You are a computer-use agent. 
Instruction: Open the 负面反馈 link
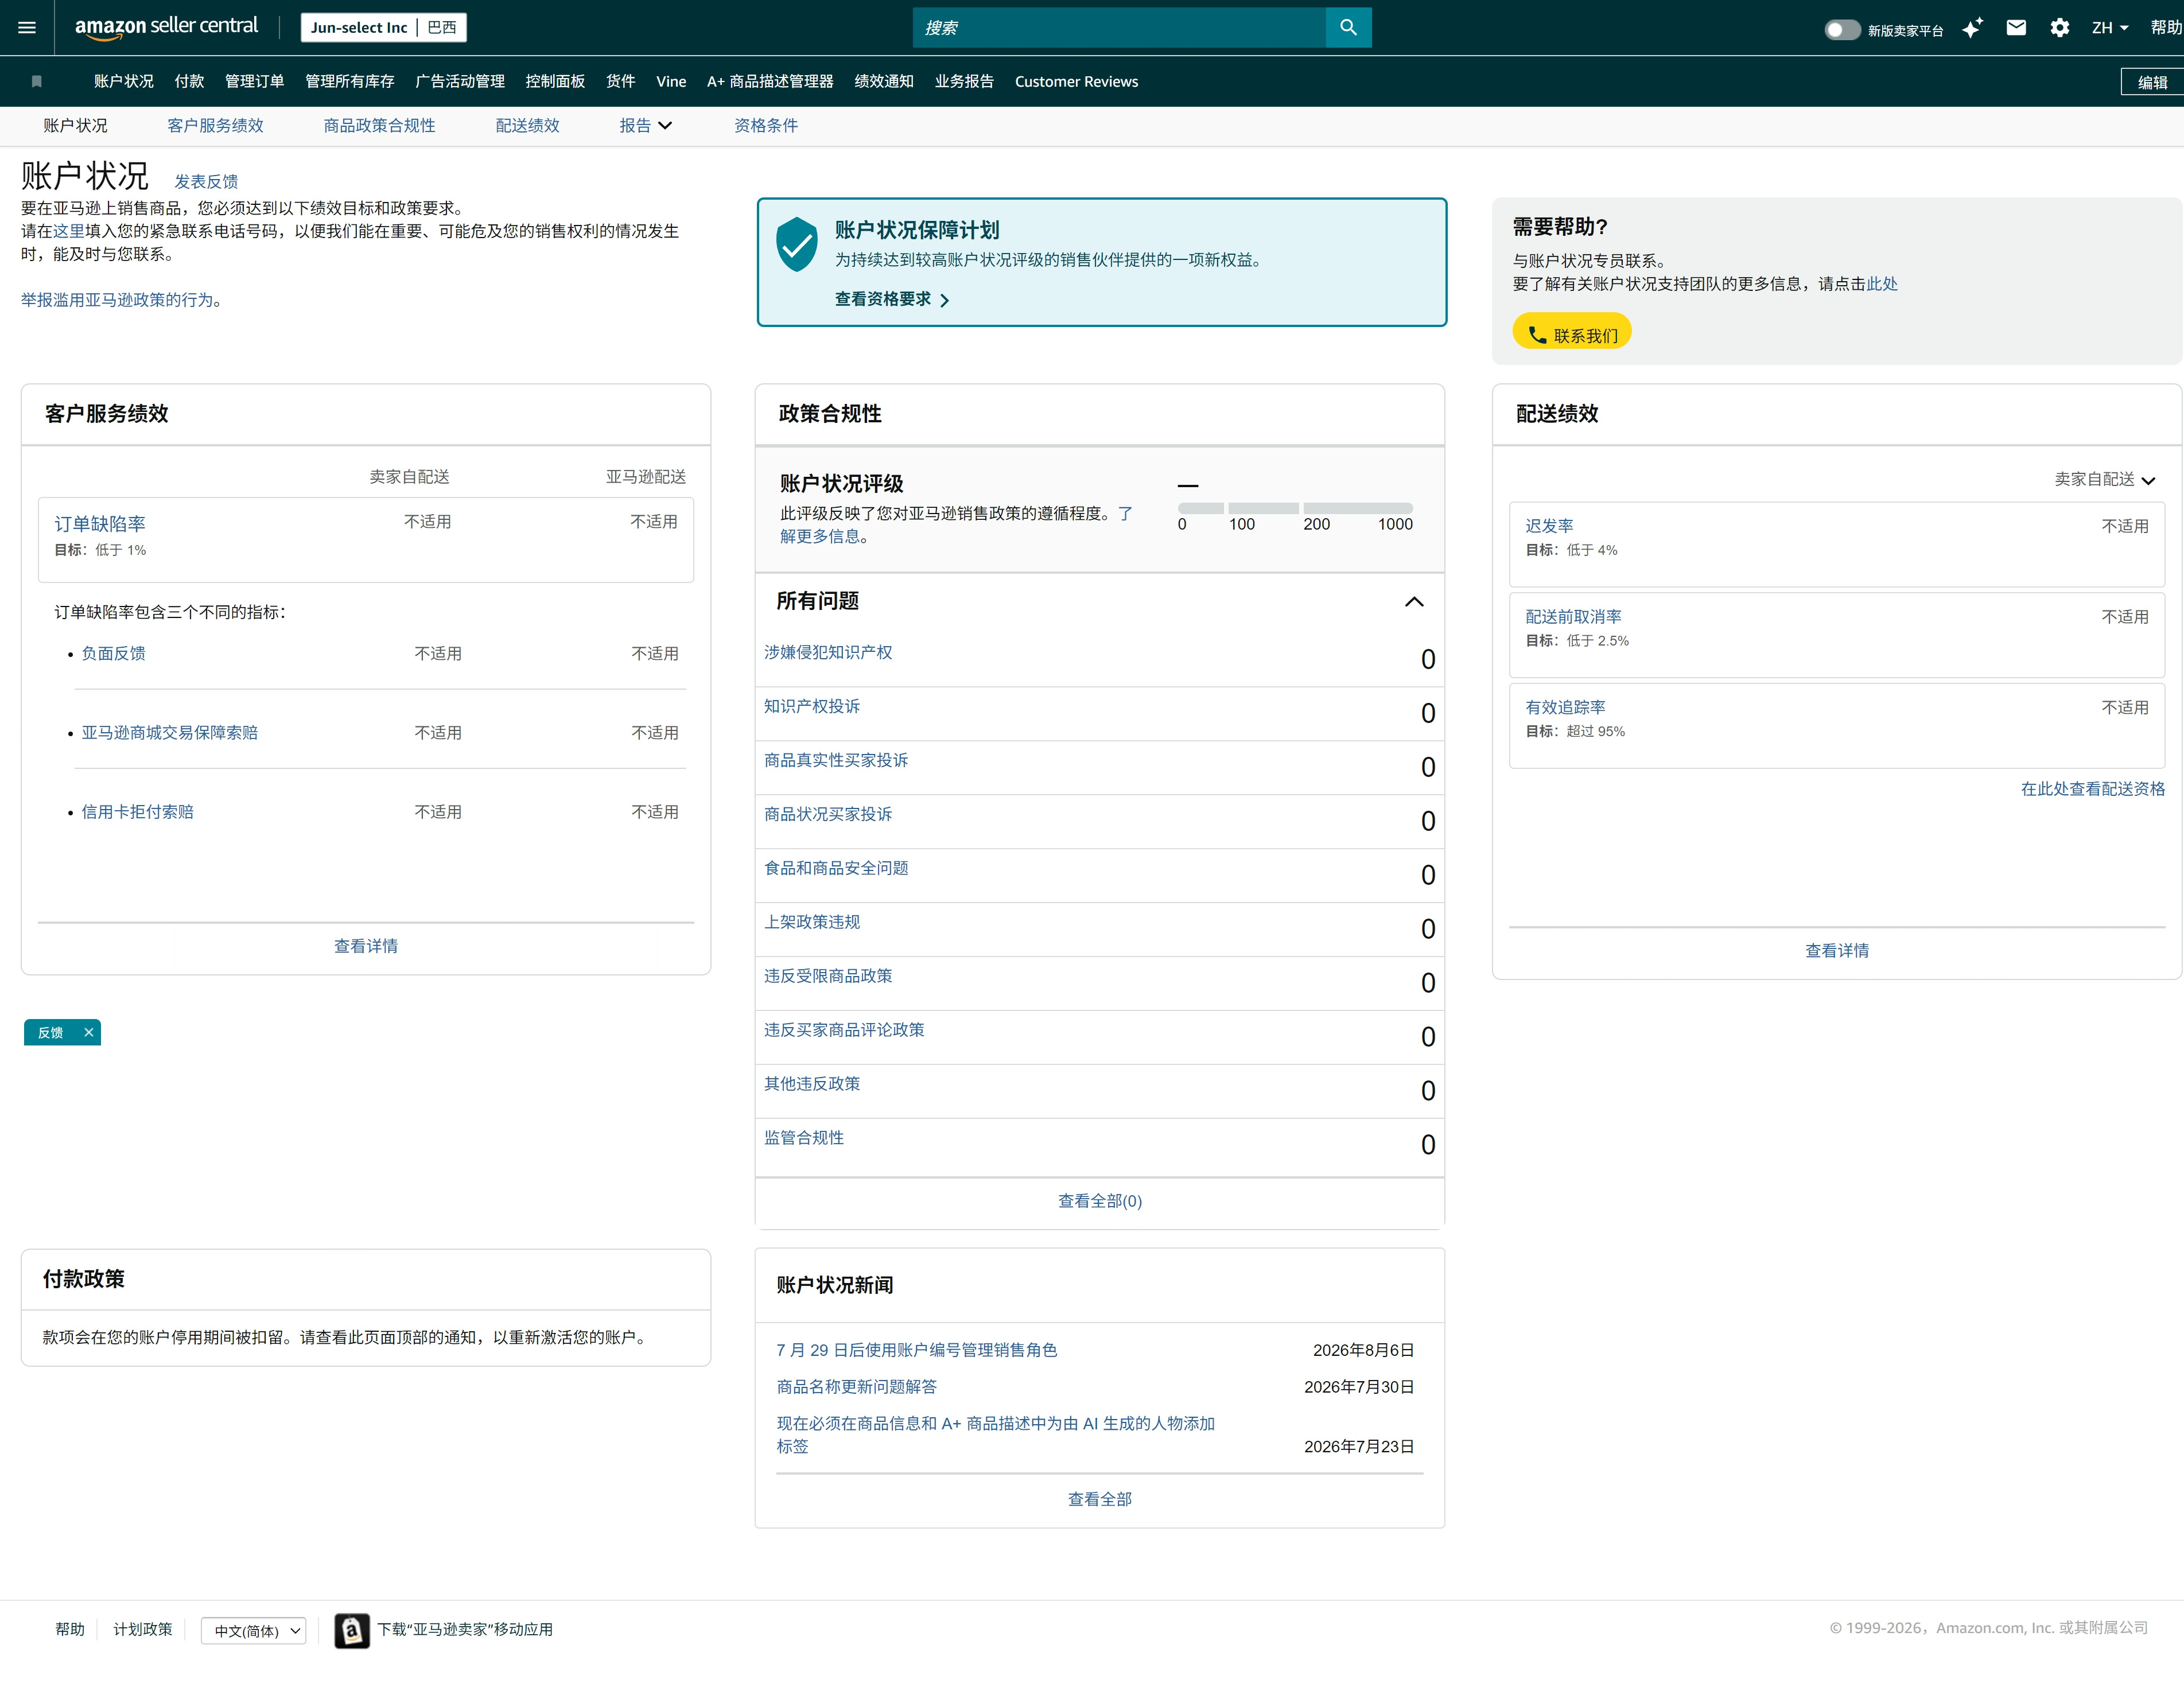click(x=113, y=653)
